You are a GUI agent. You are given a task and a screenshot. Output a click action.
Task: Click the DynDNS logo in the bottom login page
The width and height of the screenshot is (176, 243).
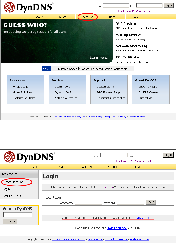(x=29, y=157)
